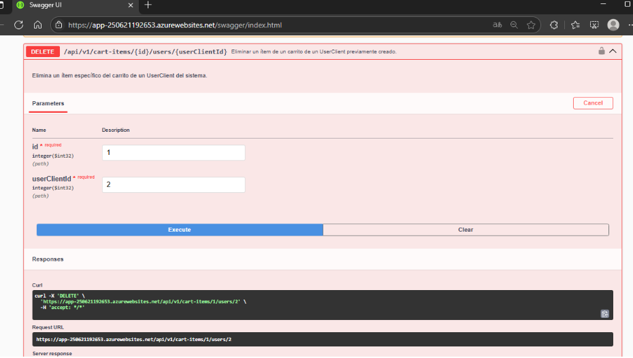Open the browser extensions puzzle icon

[554, 25]
